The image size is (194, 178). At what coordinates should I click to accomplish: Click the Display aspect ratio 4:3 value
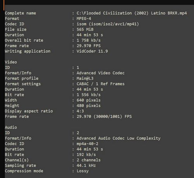point(80,111)
